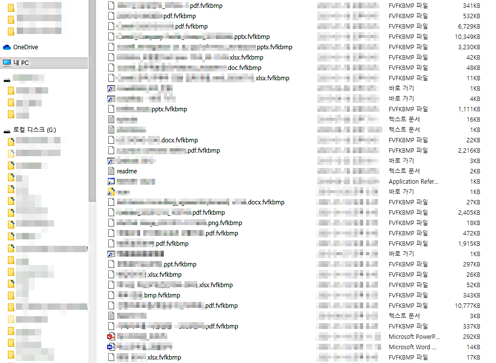The height and width of the screenshot is (363, 496).
Task: Click the file icon of the 6,729KB file
Action: tap(111, 26)
